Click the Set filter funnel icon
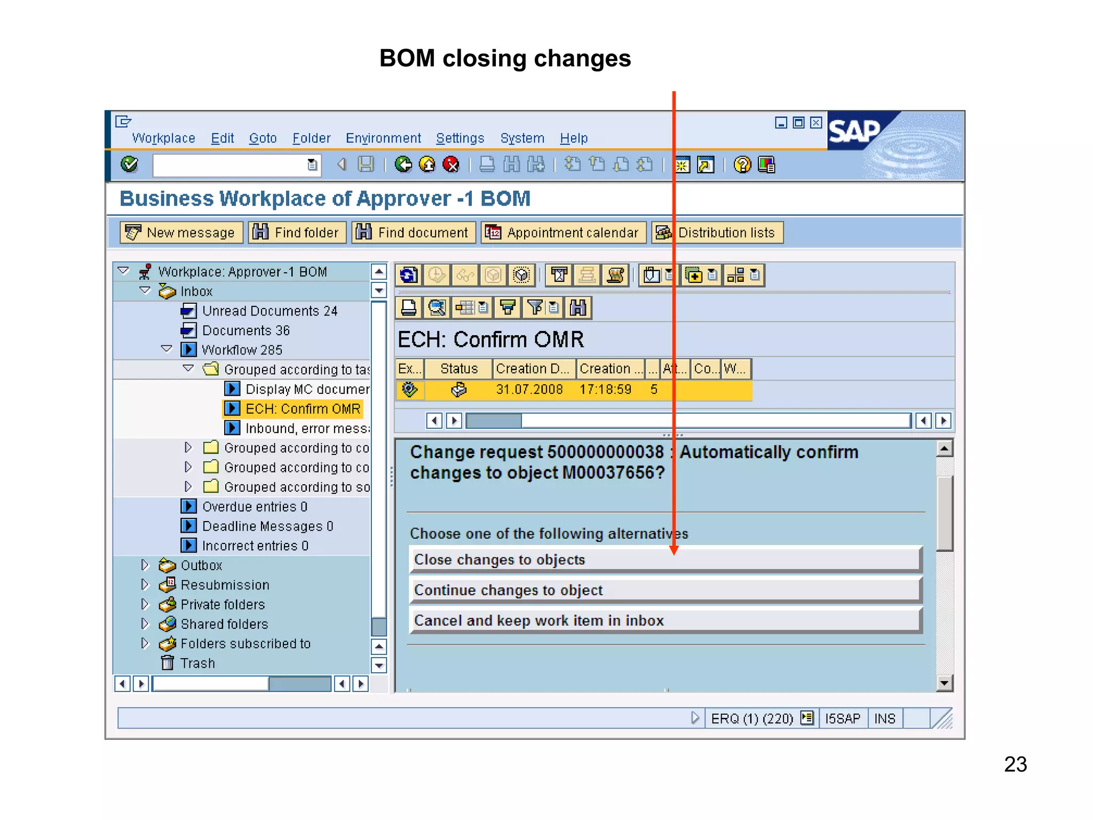 [535, 308]
